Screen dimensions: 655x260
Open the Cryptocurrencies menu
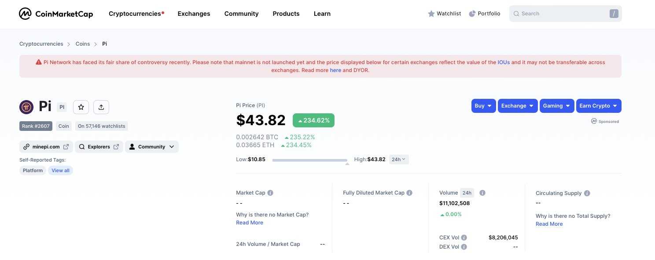[135, 14]
